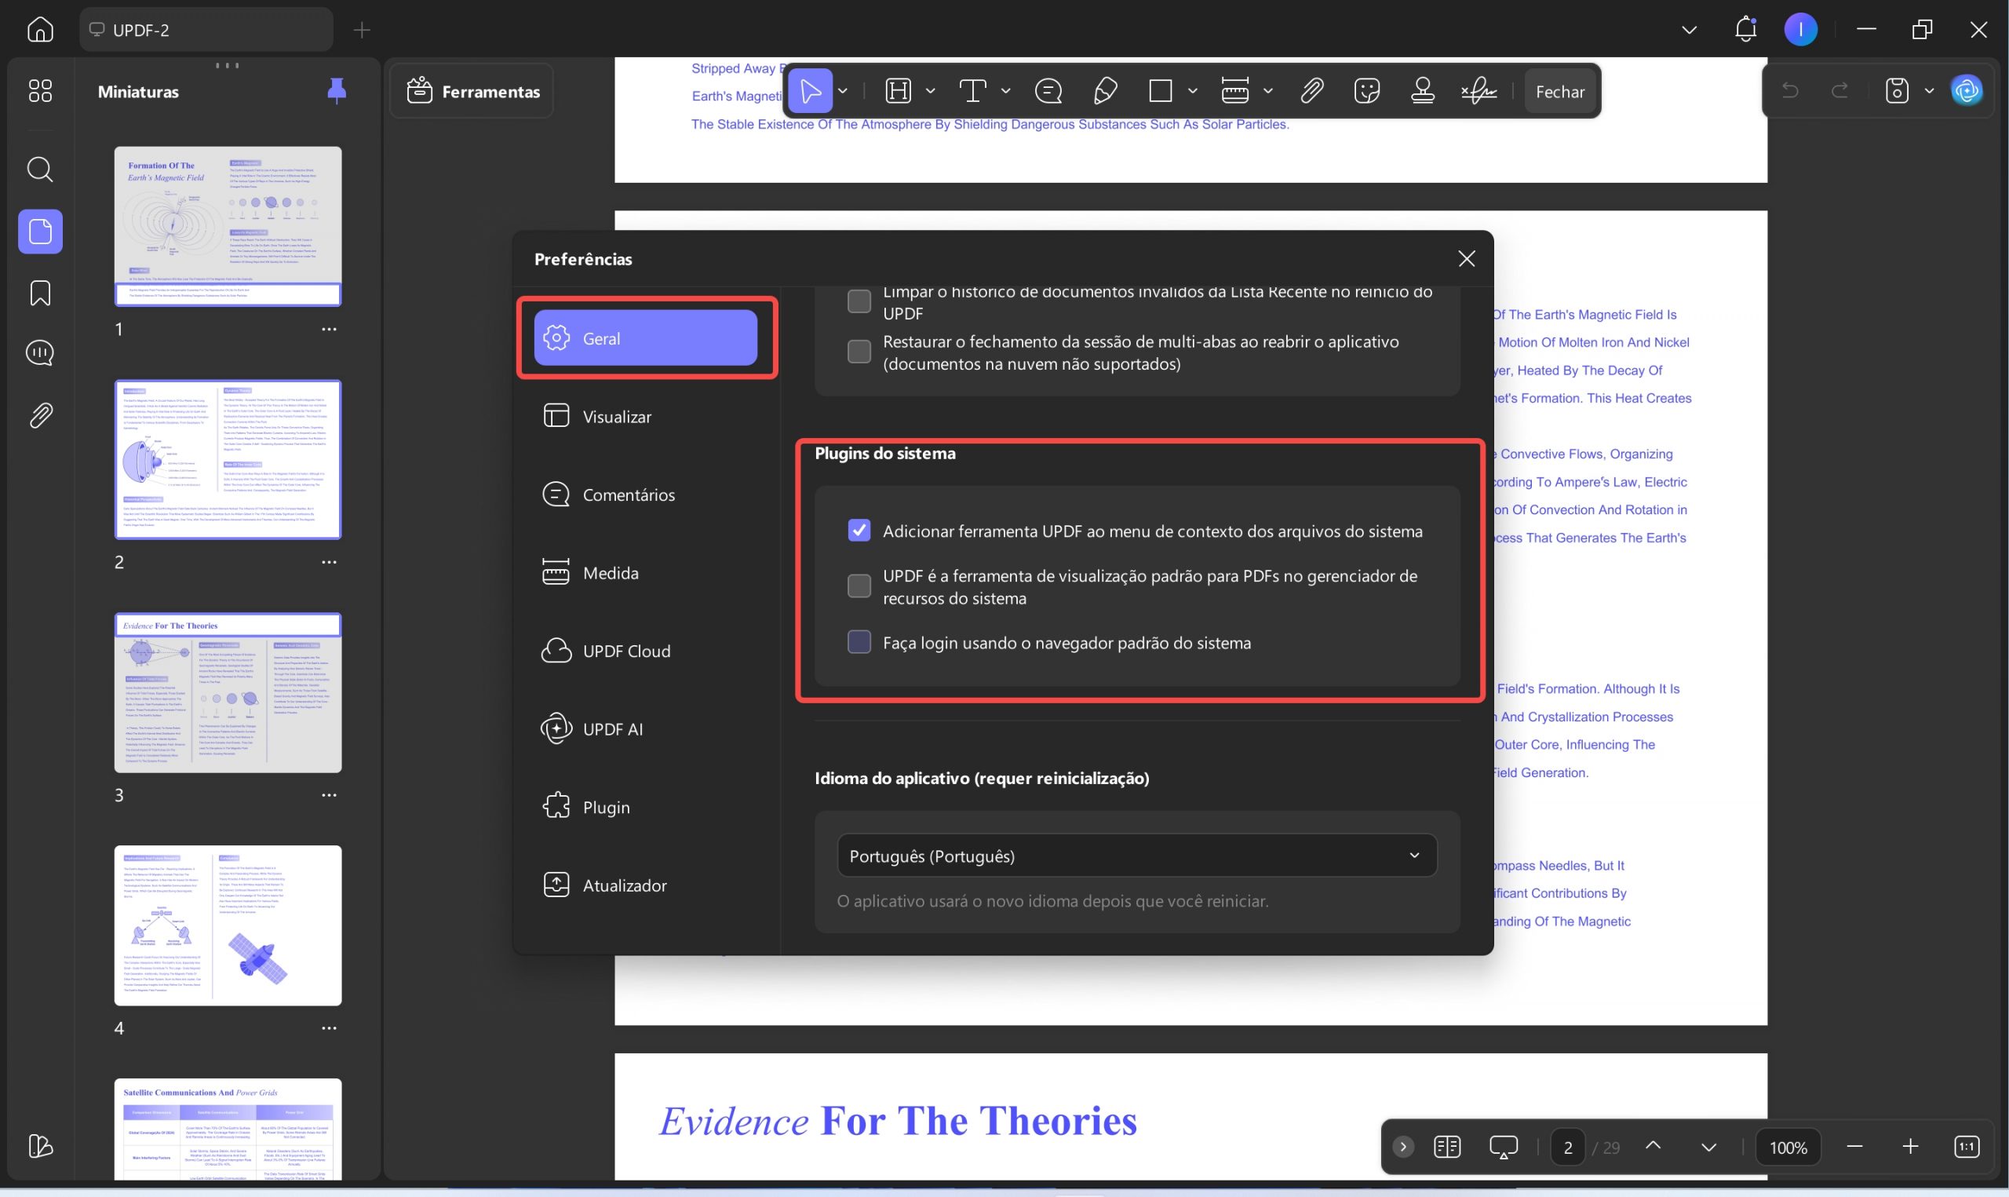This screenshot has width=2009, height=1197.
Task: Click the page number field
Action: pos(1567,1147)
